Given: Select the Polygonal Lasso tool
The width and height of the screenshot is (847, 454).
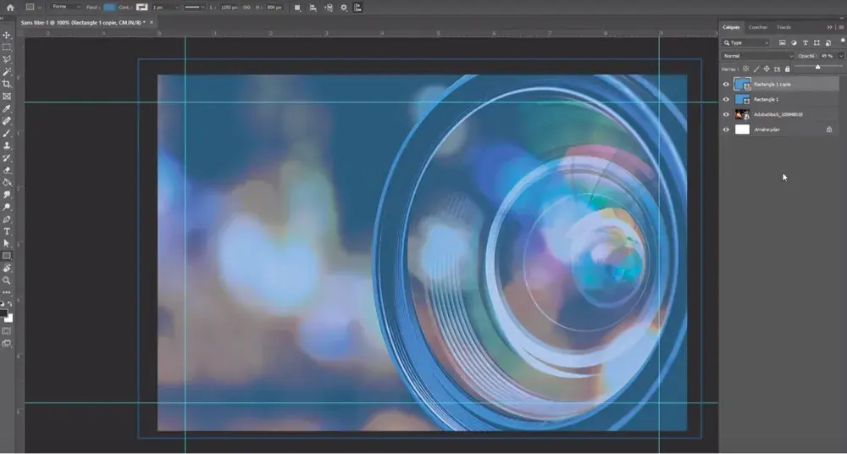Looking at the screenshot, I should pyautogui.click(x=7, y=59).
